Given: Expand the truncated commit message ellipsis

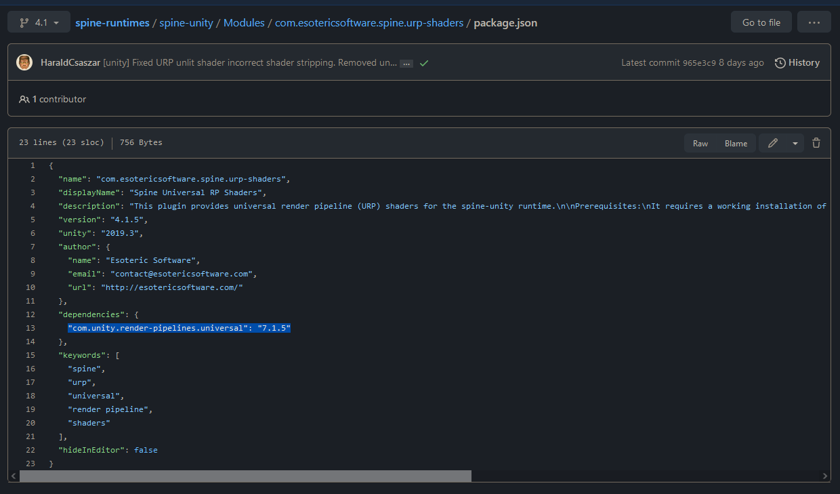Looking at the screenshot, I should 406,63.
